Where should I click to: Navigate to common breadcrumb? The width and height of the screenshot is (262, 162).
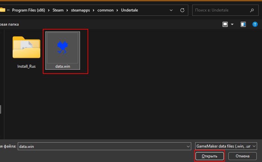[x=105, y=10]
